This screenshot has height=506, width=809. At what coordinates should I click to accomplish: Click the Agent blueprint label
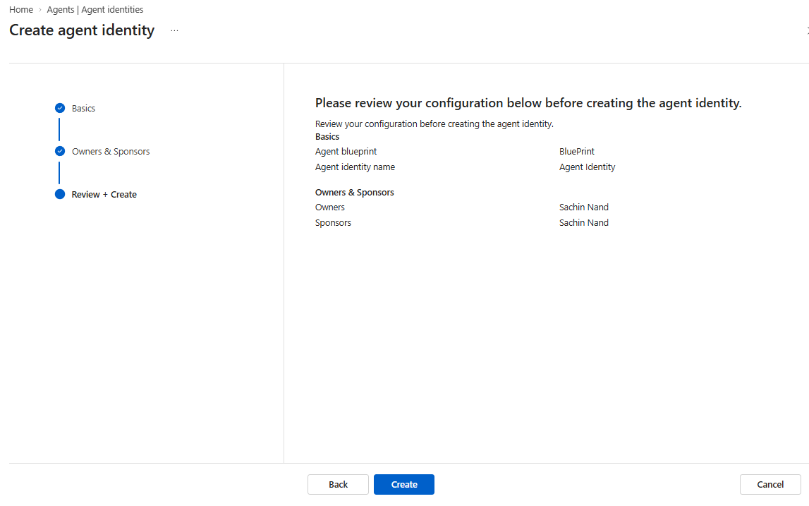[346, 151]
